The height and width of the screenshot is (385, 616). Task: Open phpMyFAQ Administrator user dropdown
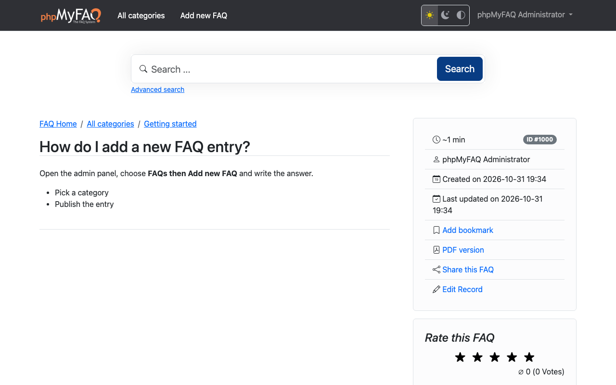pyautogui.click(x=525, y=15)
